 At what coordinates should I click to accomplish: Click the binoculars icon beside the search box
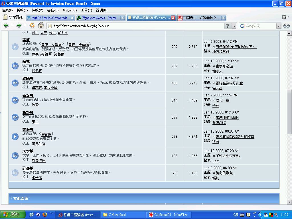[x=286, y=26]
